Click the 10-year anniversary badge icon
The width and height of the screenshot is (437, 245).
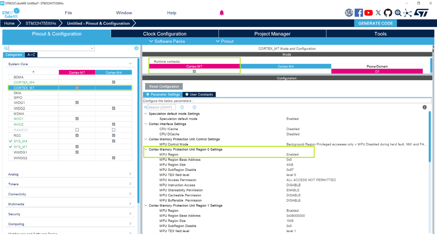tap(349, 13)
